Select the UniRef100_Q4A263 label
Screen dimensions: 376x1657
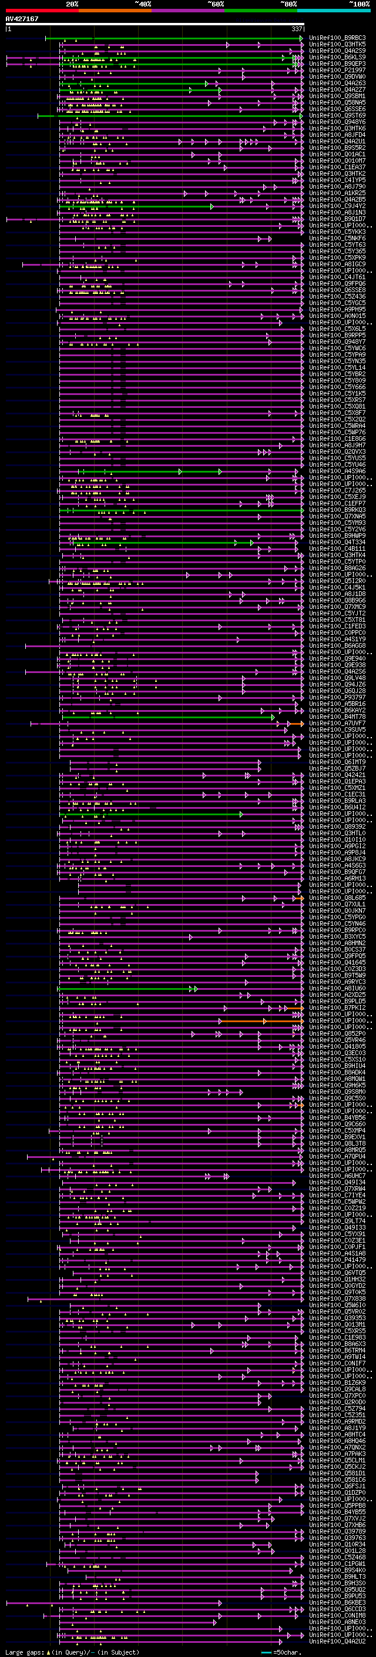pos(337,83)
